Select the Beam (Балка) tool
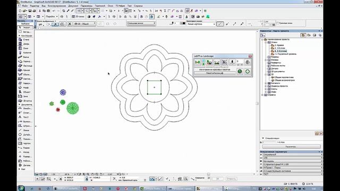This screenshot has width=340, height=191. (x=25, y=57)
